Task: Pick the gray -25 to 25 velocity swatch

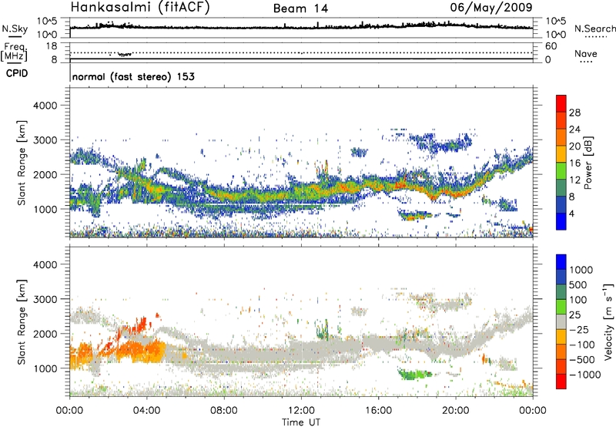Action: point(561,321)
